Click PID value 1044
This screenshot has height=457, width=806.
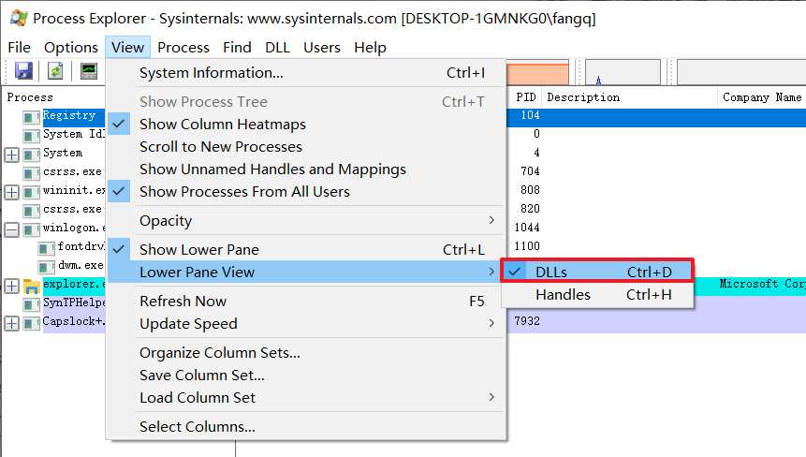click(x=527, y=228)
